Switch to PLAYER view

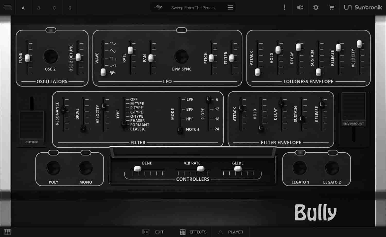tap(230, 232)
